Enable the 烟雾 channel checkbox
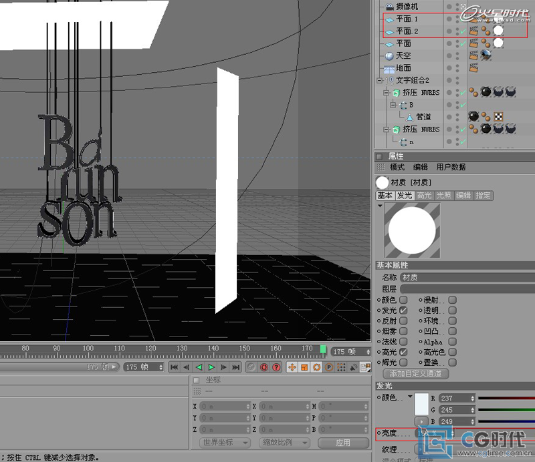 [403, 331]
